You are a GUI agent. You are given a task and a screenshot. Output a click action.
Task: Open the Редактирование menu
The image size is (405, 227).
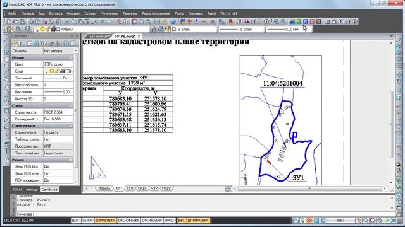click(156, 13)
